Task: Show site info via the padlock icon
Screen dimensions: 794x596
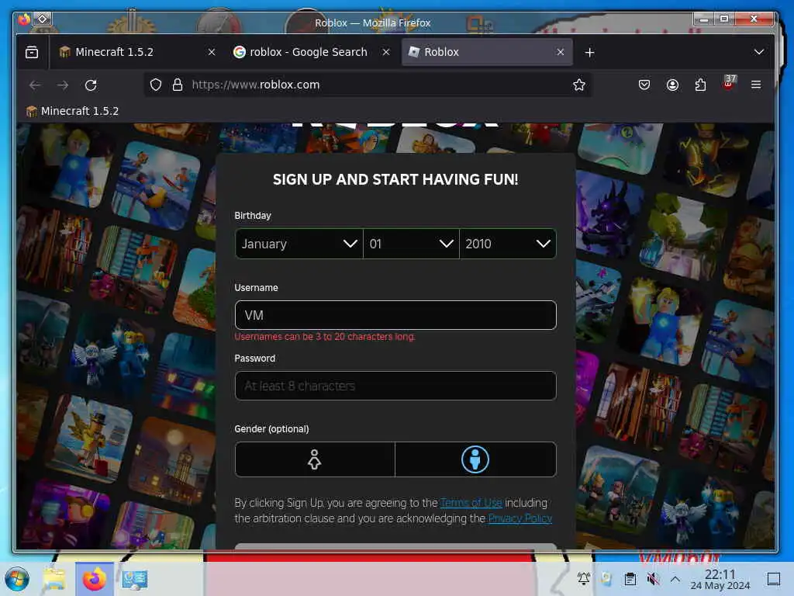Action: pos(178,85)
